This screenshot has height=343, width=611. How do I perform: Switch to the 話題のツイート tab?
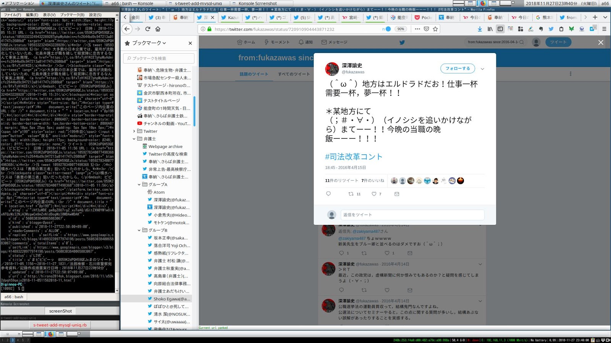click(x=254, y=74)
